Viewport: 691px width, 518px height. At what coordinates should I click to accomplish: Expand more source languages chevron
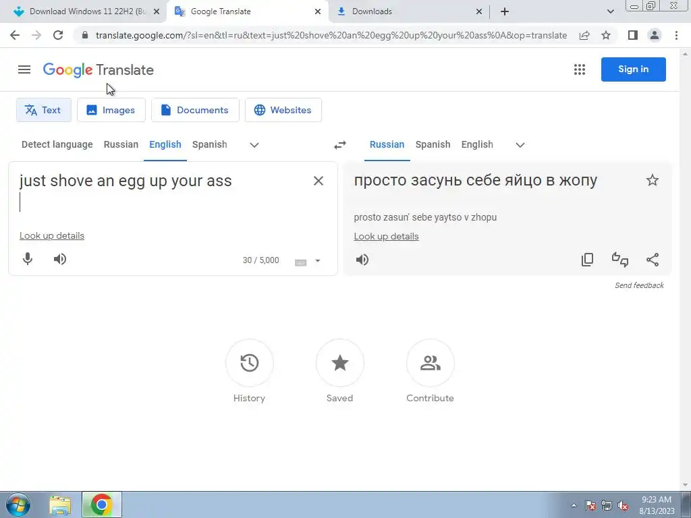click(x=254, y=145)
